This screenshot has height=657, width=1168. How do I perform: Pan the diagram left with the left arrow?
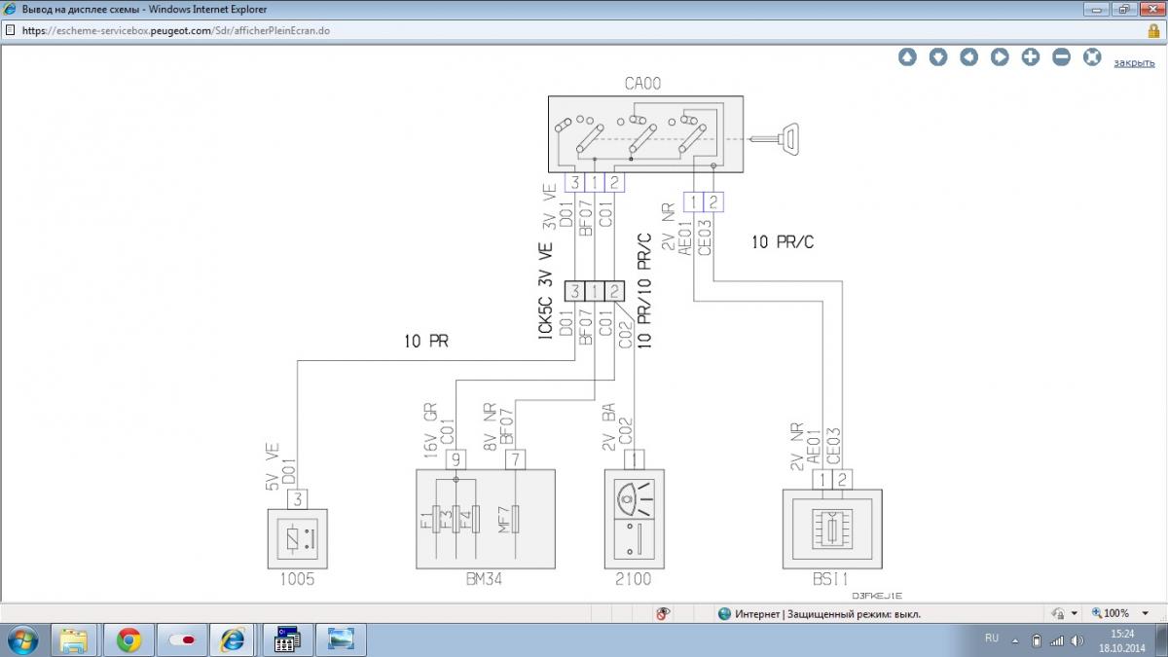969,57
